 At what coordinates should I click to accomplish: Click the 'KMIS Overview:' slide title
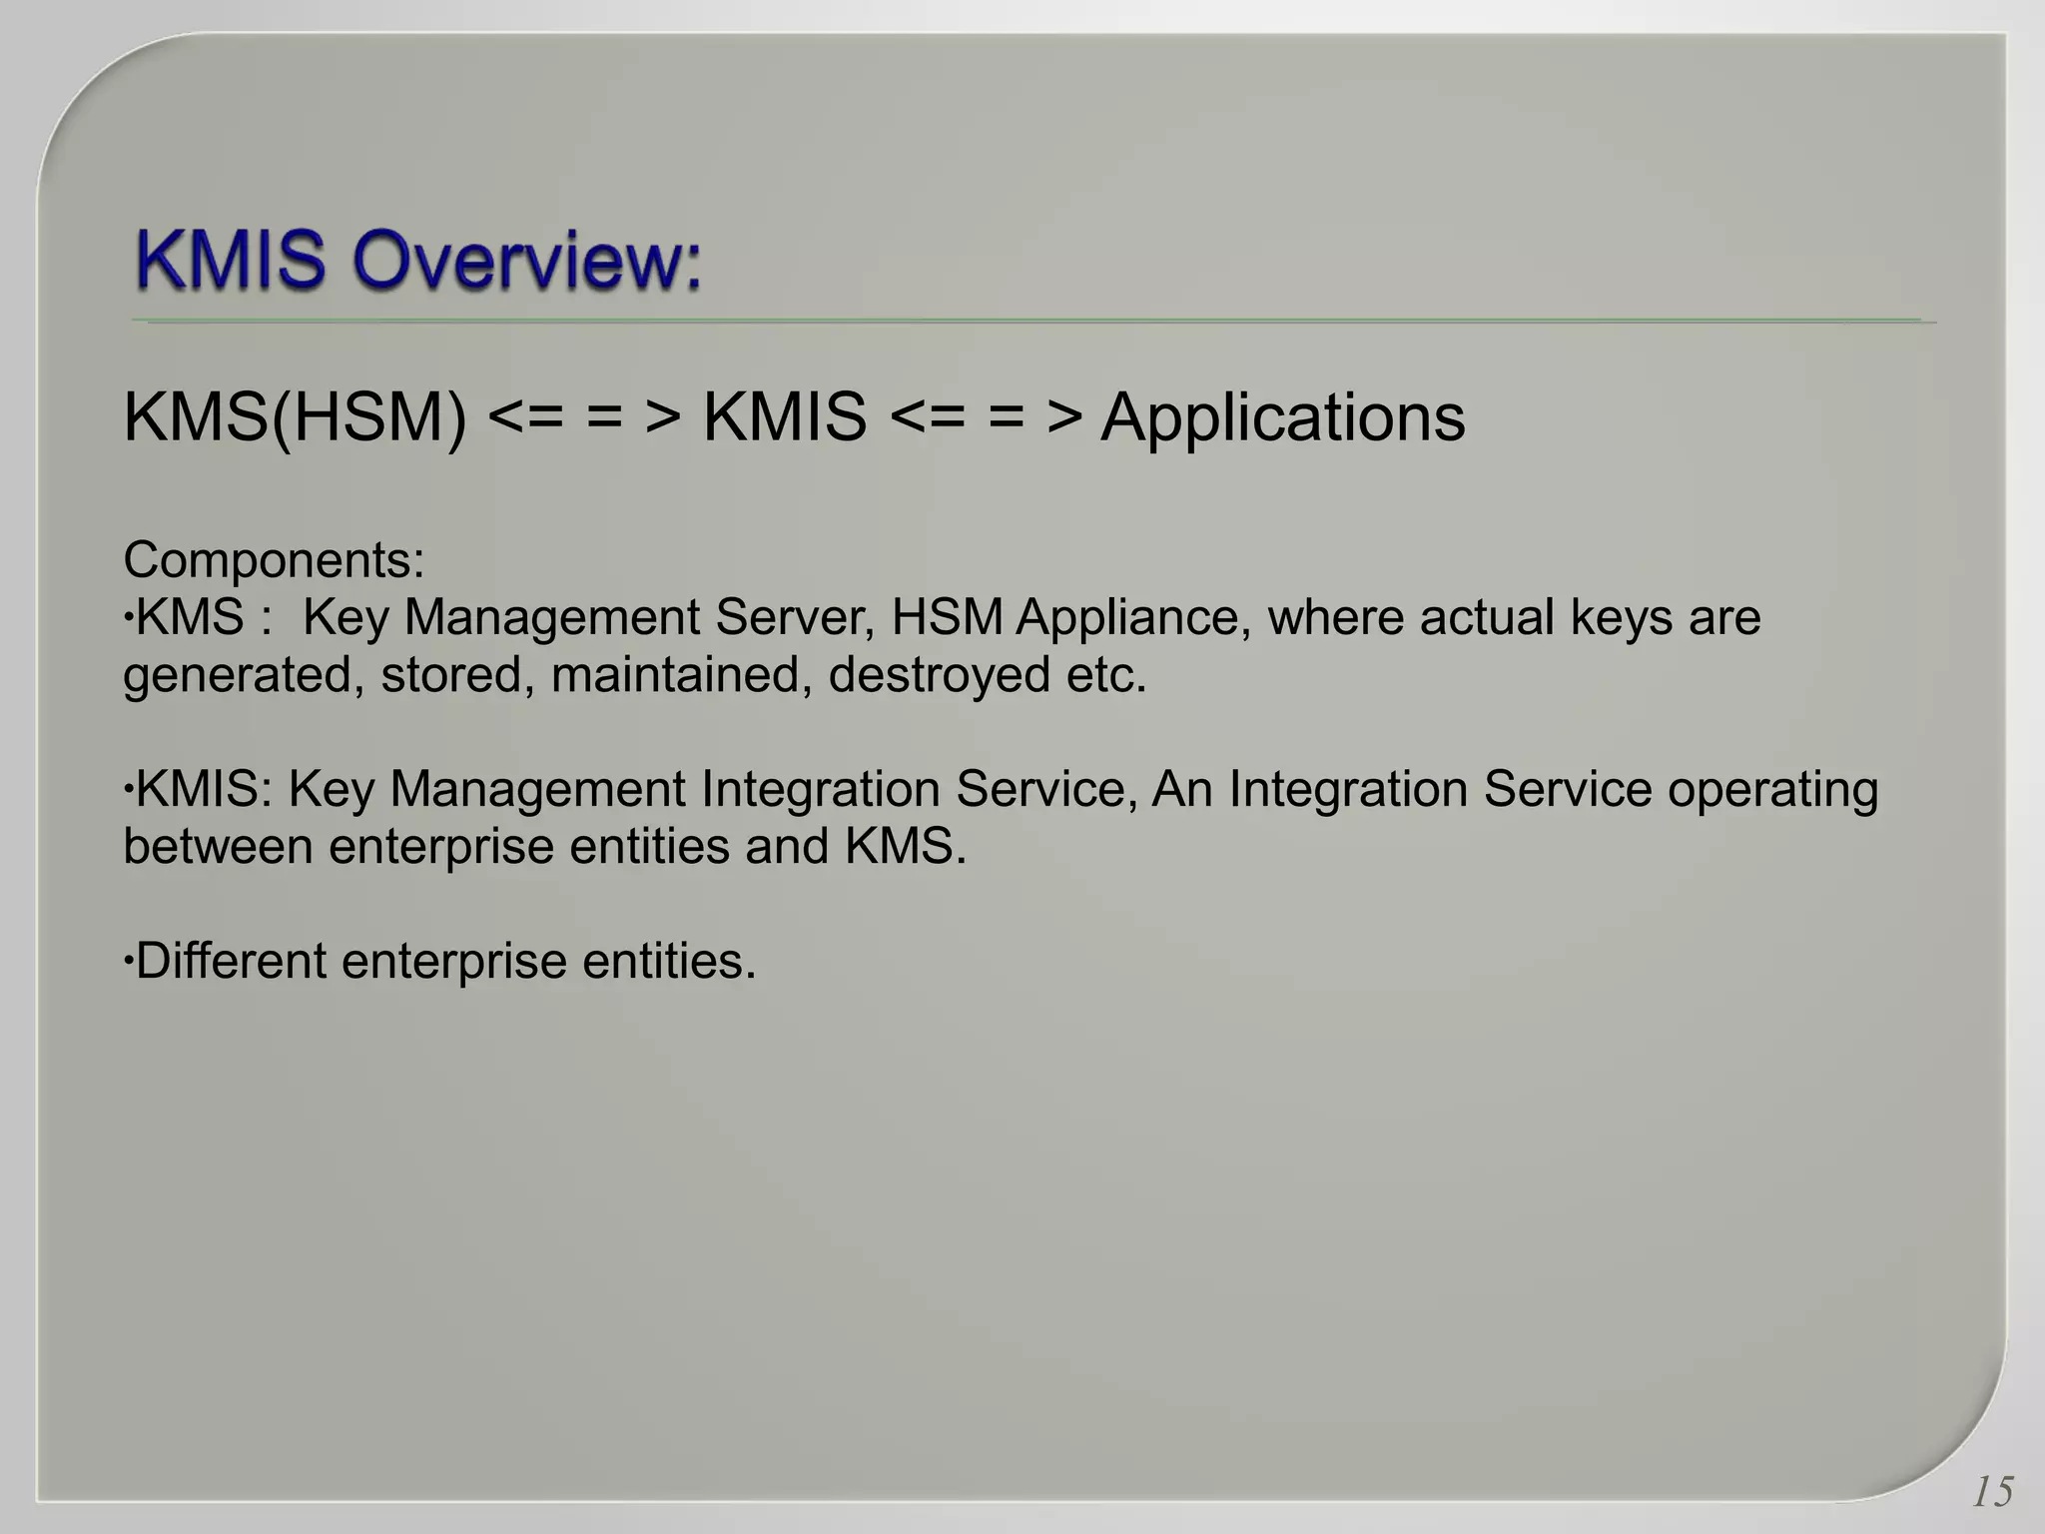pyautogui.click(x=419, y=261)
